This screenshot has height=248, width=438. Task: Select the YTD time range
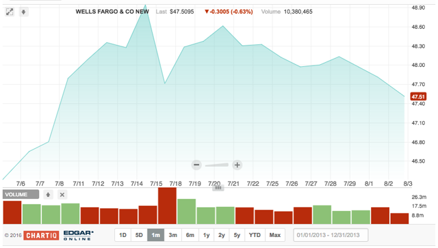(x=255, y=235)
